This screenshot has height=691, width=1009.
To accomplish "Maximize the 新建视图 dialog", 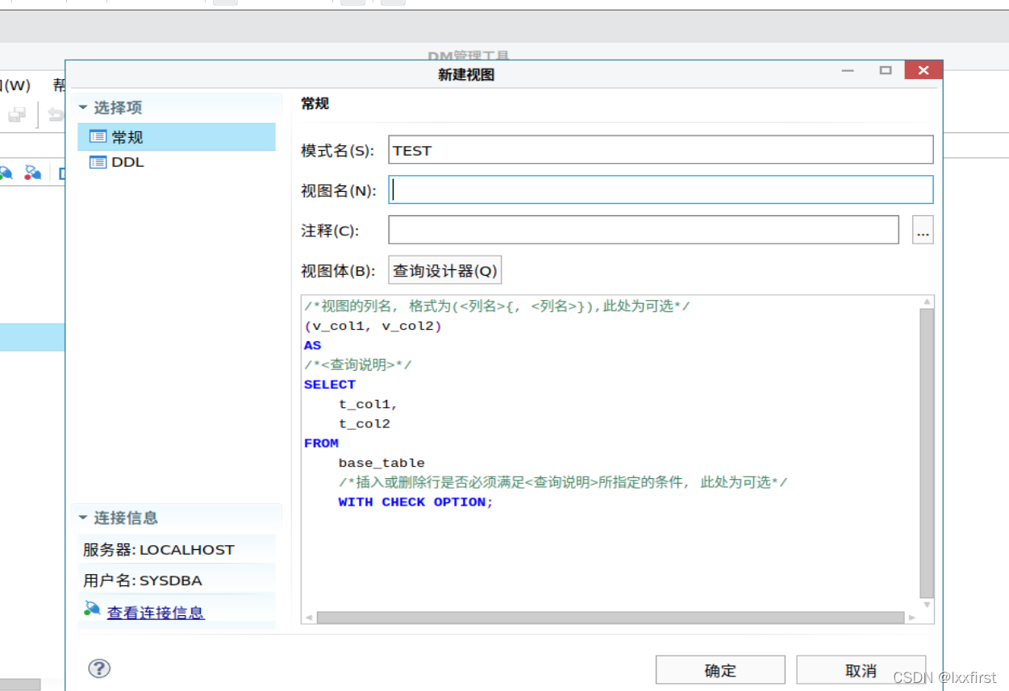I will (x=886, y=71).
